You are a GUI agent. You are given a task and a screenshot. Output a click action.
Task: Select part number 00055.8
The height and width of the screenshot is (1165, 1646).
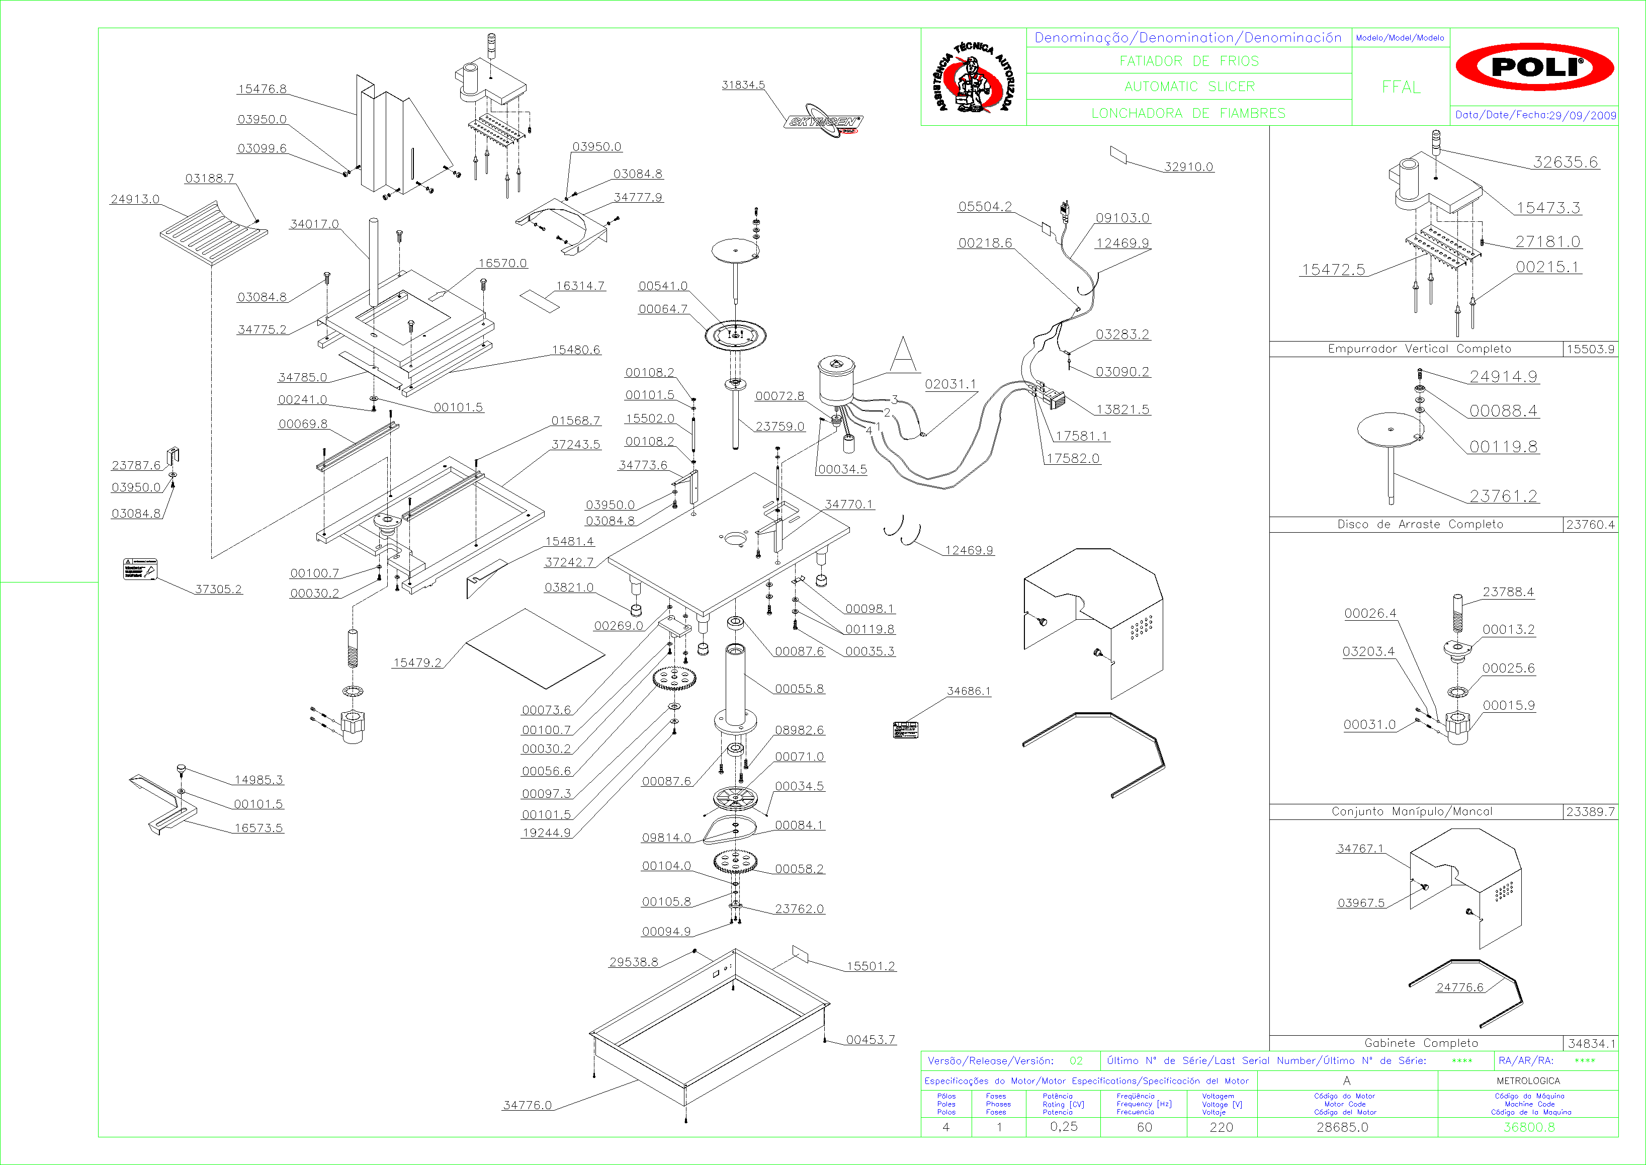[800, 689]
